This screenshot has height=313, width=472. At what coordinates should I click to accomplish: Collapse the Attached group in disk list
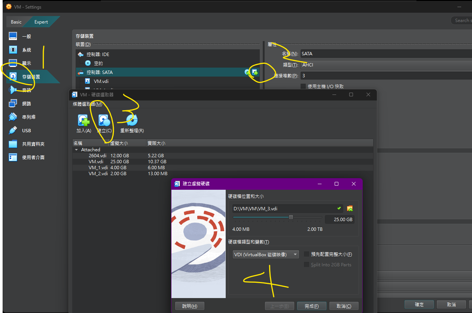(x=77, y=149)
